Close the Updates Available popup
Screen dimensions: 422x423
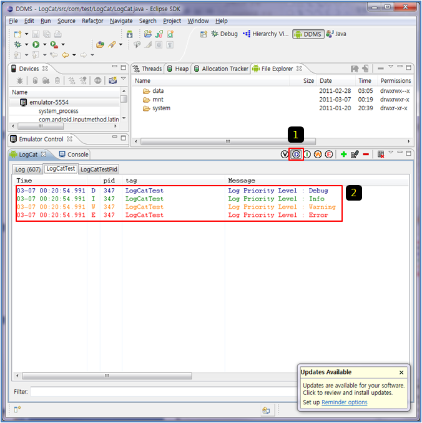click(401, 373)
